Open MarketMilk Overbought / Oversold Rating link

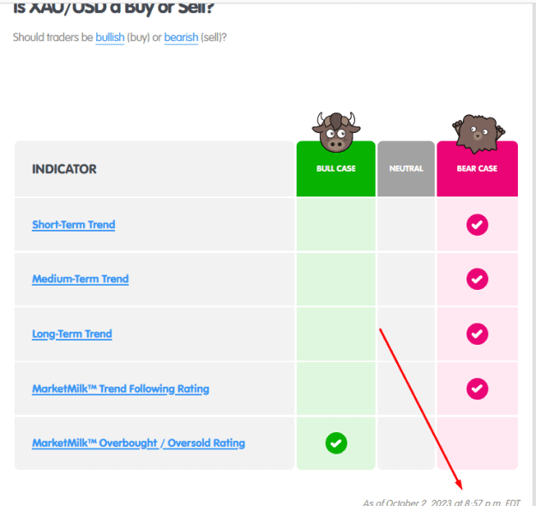pyautogui.click(x=138, y=443)
